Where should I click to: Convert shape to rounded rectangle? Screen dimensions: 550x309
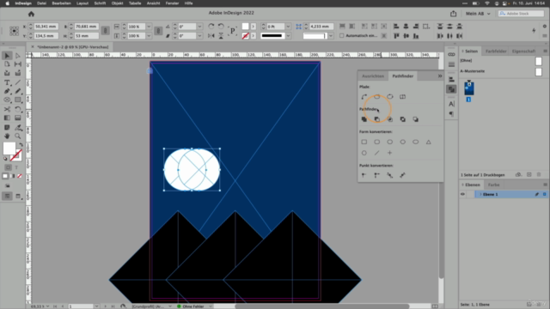(377, 142)
